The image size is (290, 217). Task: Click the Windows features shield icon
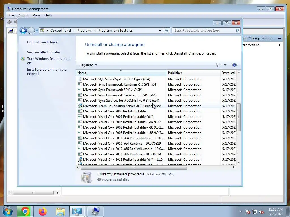pos(23,59)
